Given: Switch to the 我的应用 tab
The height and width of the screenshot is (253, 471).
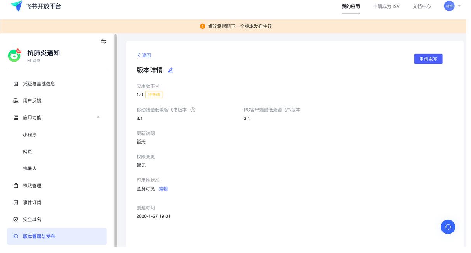Looking at the screenshot, I should pos(351,6).
